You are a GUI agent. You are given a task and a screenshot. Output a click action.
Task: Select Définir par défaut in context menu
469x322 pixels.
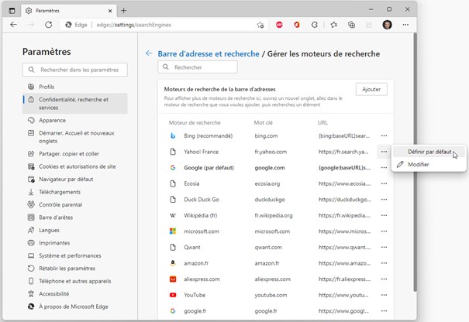[430, 152]
